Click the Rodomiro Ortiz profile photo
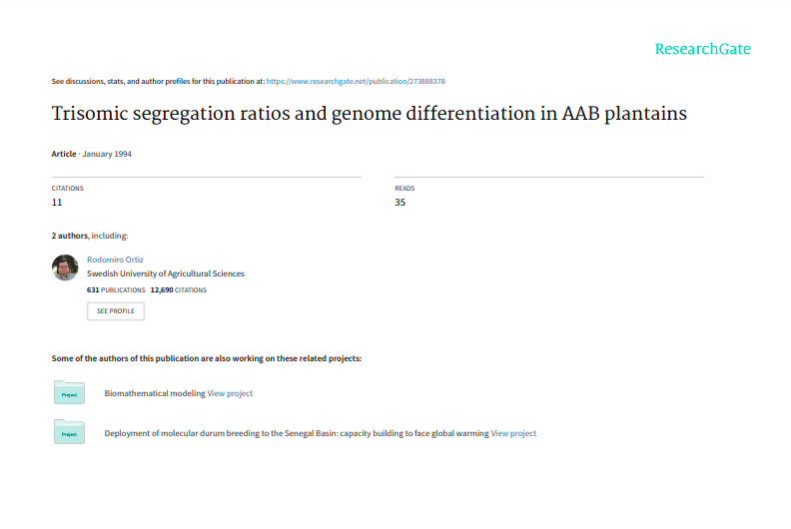This screenshot has width=791, height=529. (65, 267)
